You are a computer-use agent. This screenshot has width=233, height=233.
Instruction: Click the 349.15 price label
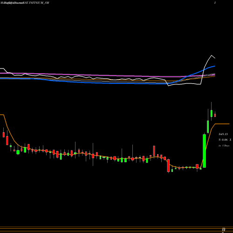pos(223,134)
